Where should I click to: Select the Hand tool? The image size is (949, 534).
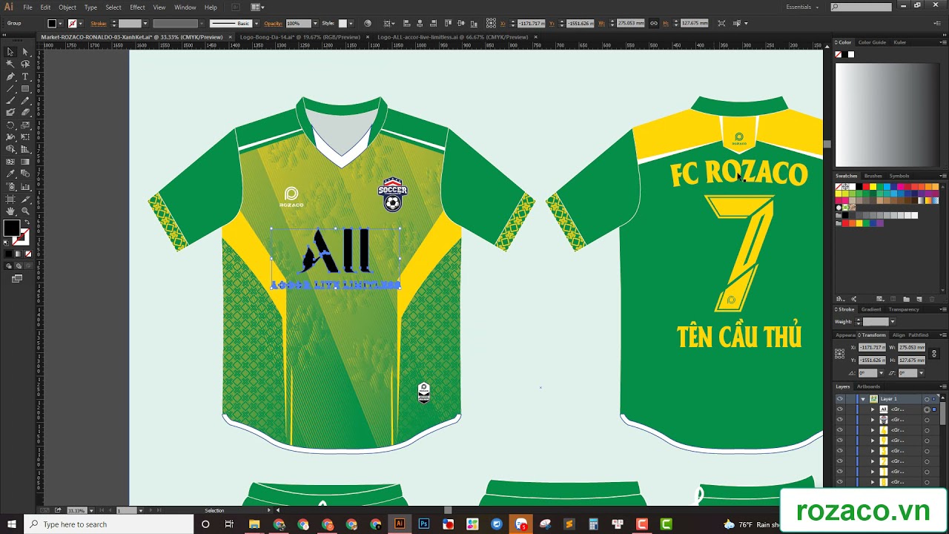coord(10,211)
